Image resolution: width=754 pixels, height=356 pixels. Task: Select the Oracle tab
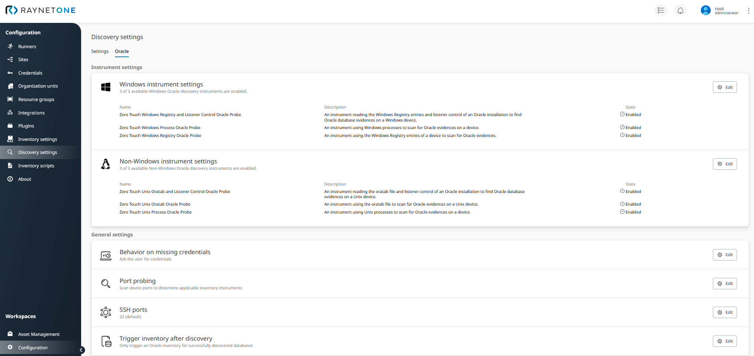tap(122, 51)
